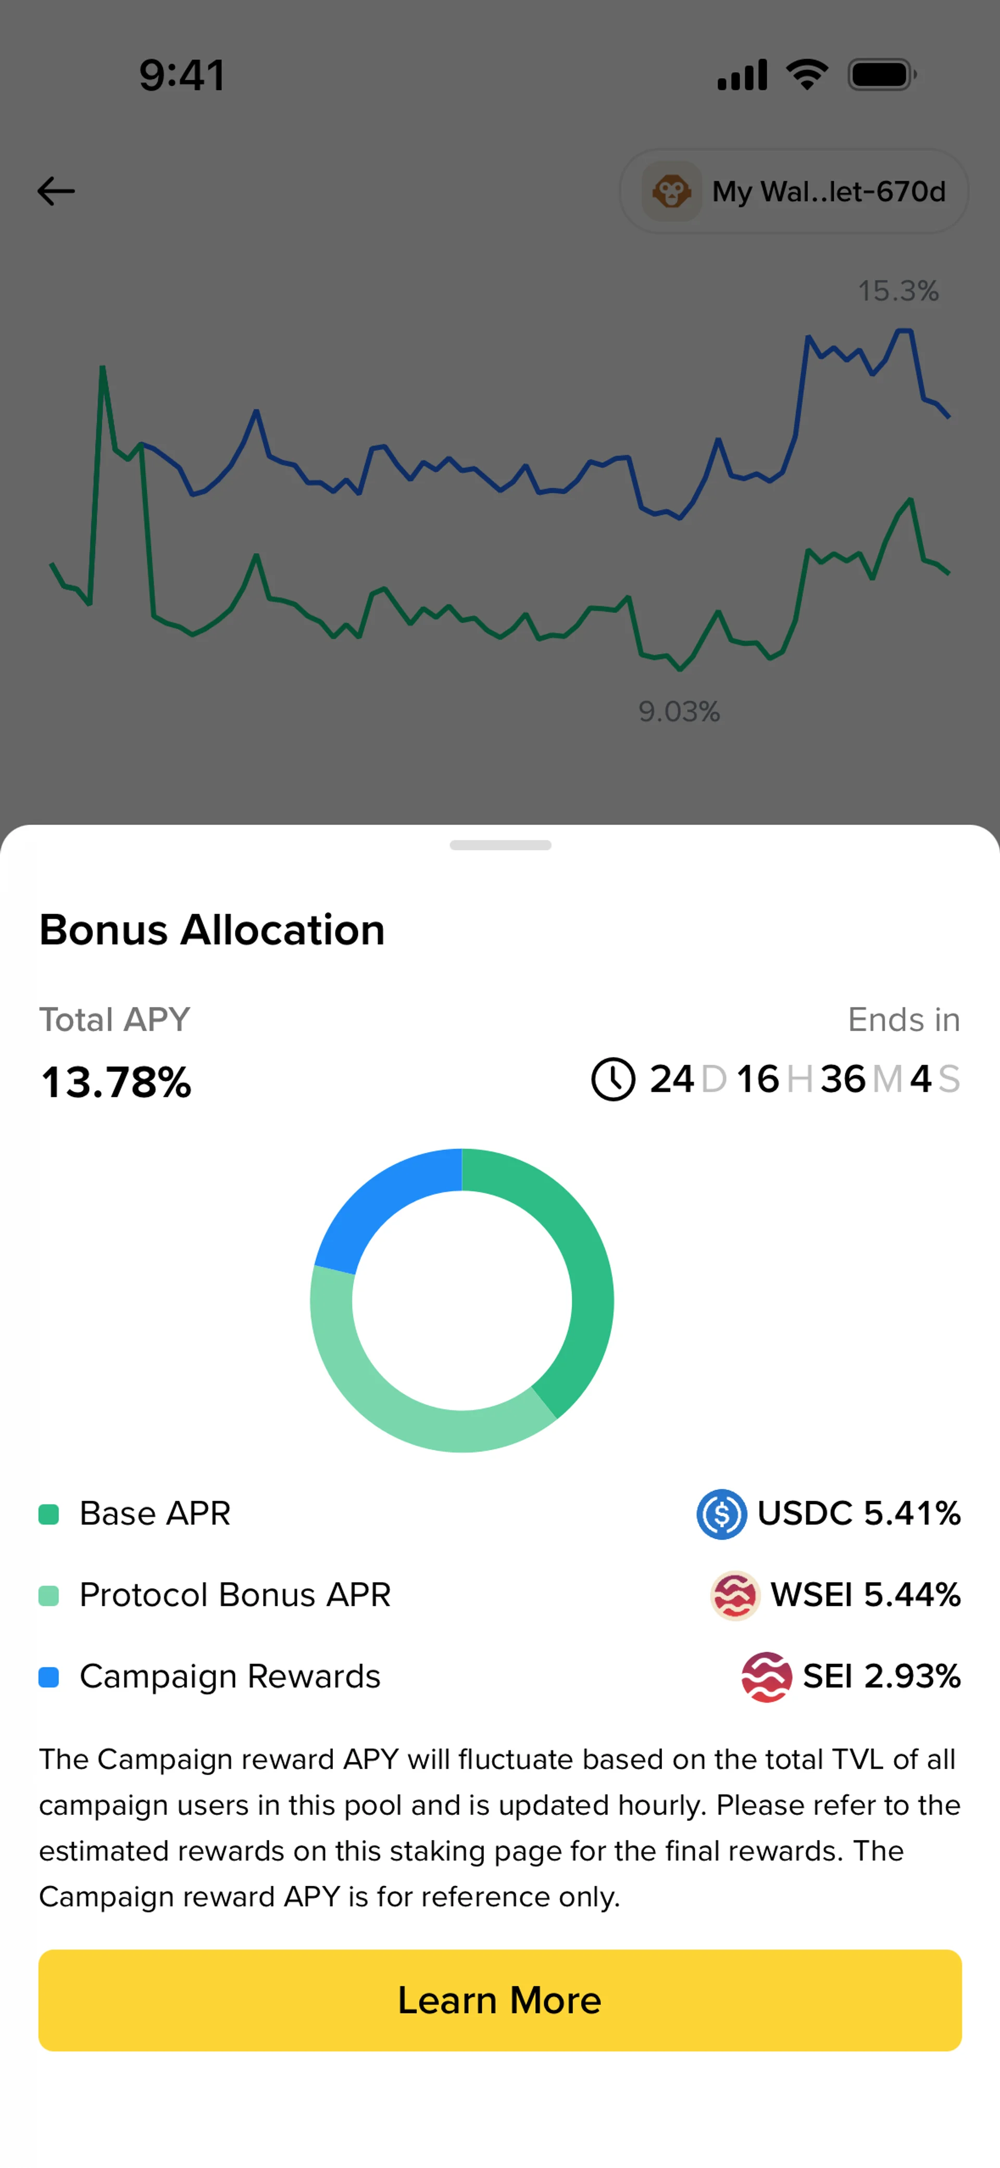Image resolution: width=1000 pixels, height=2168 pixels.
Task: Select the Base APR green legend swatch
Action: click(49, 1514)
